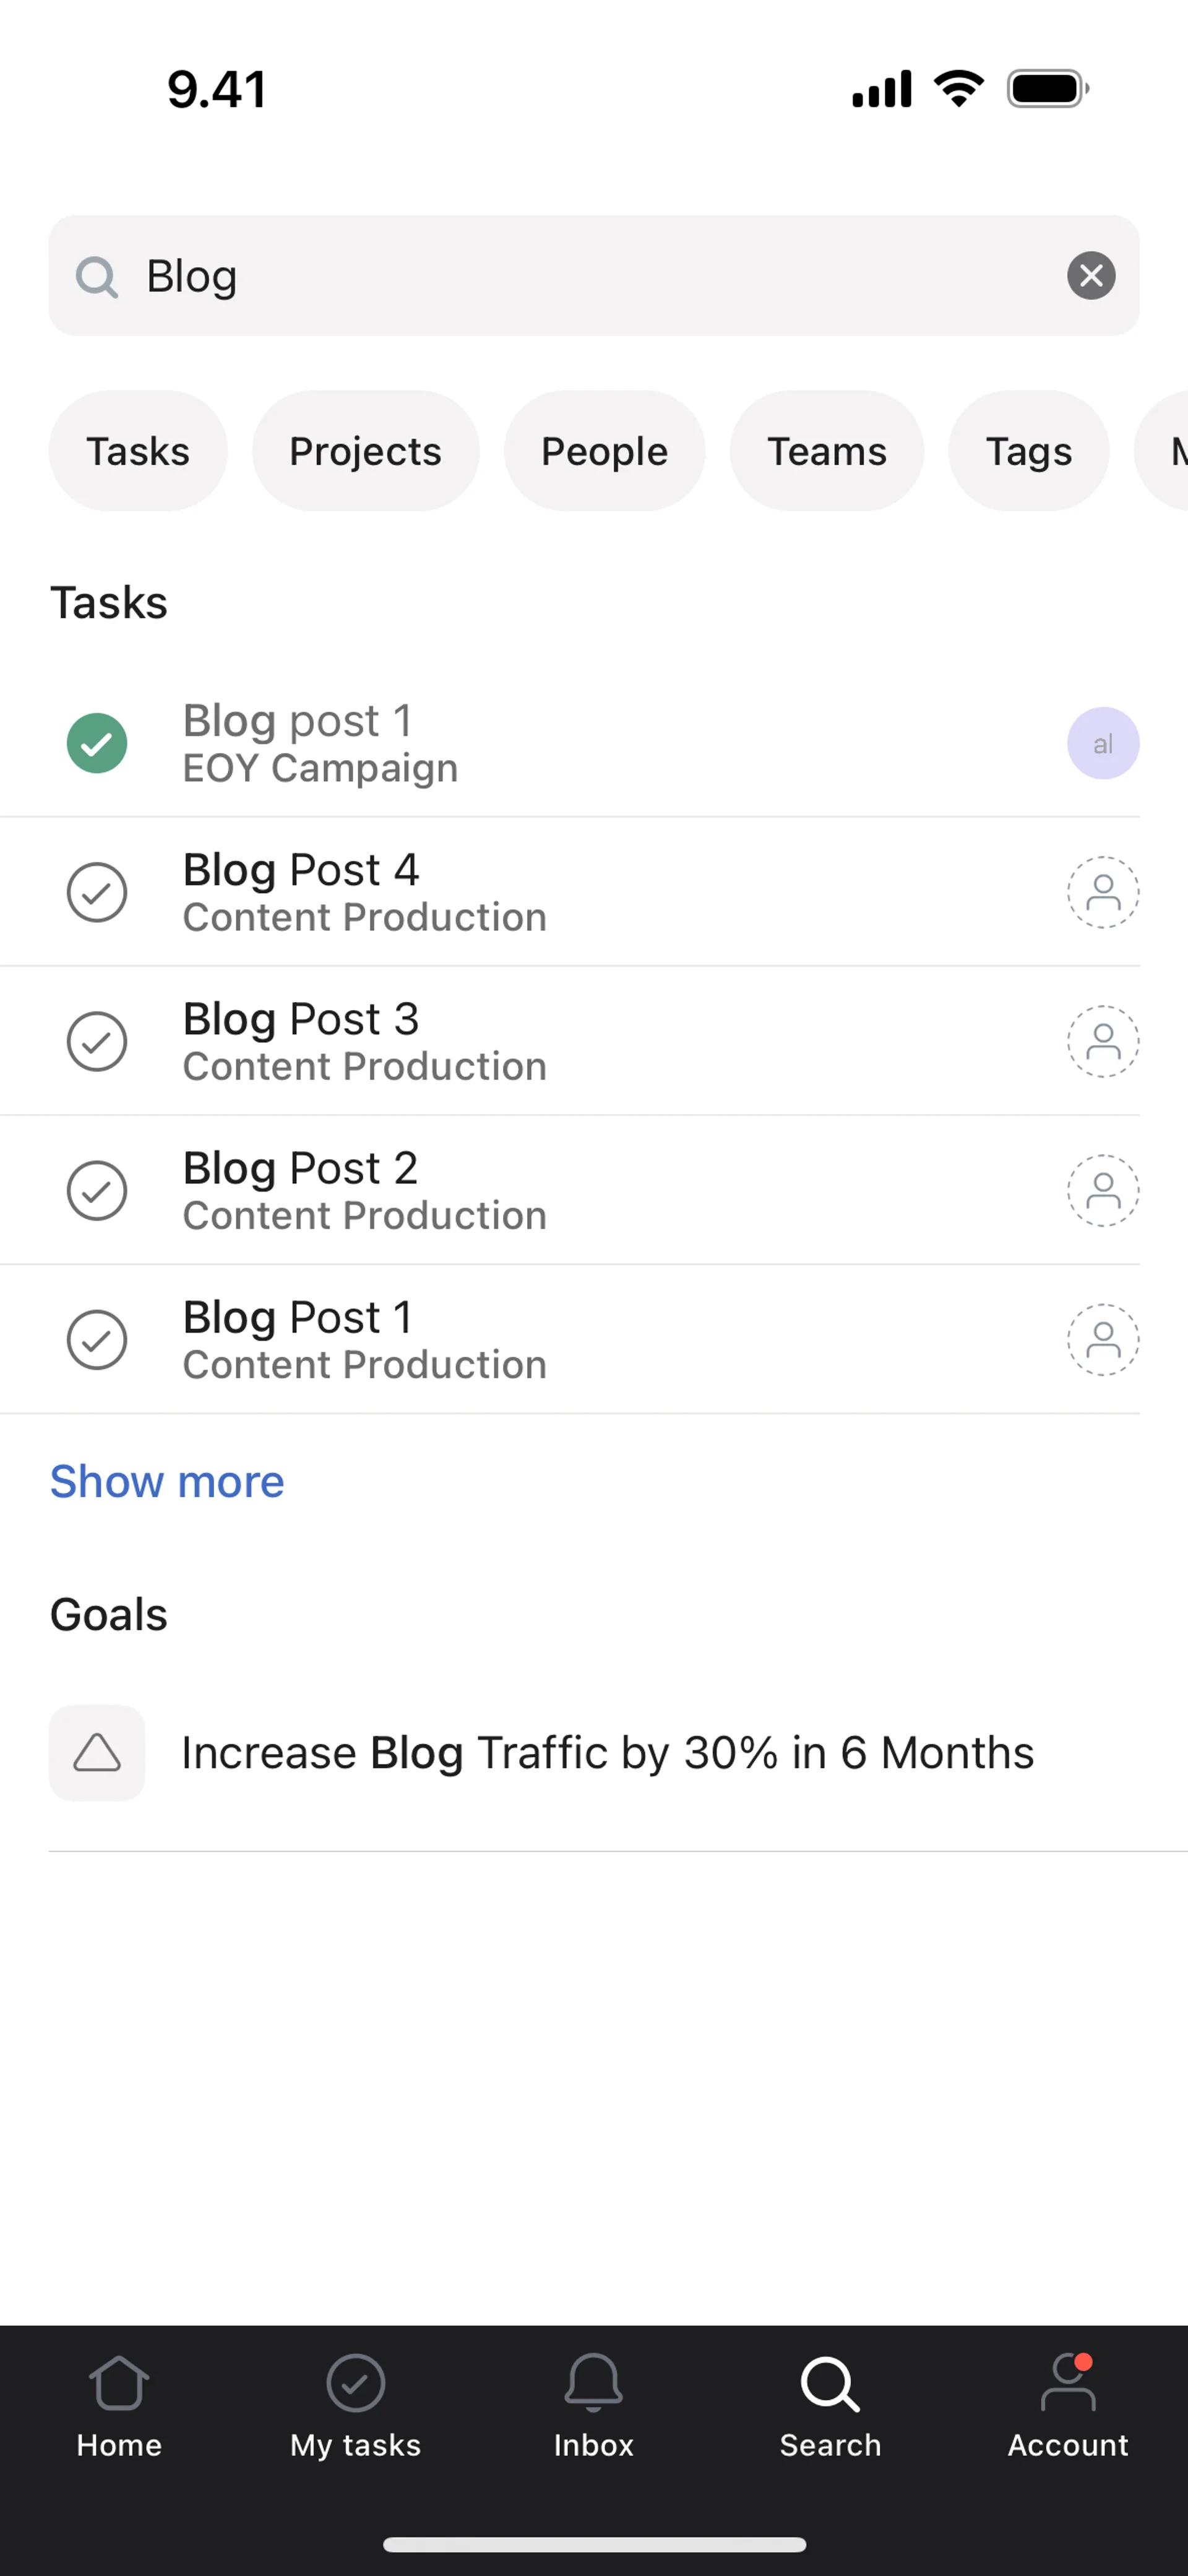The width and height of the screenshot is (1188, 2576).
Task: Filter search results by Tasks
Action: pos(138,451)
